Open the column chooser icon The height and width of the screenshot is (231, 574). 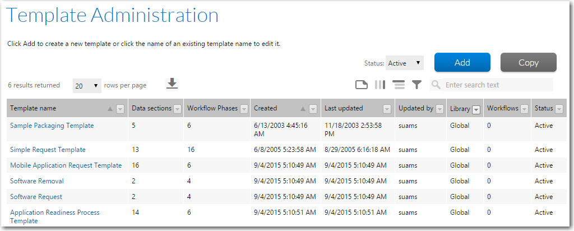[x=380, y=85]
